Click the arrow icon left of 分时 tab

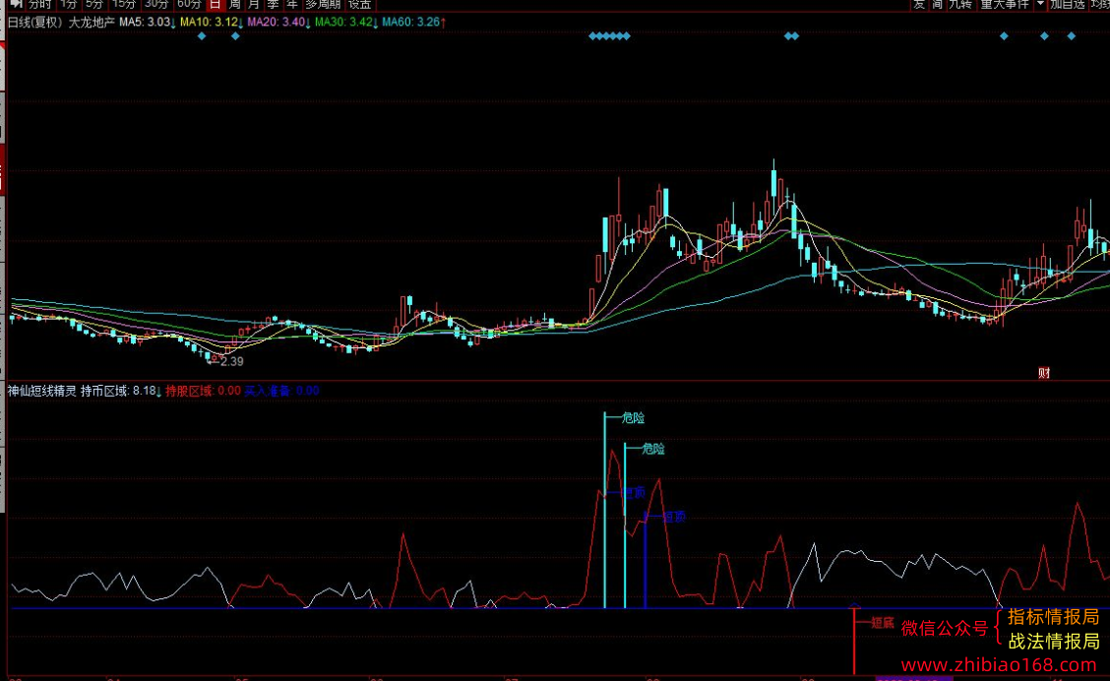click(17, 4)
